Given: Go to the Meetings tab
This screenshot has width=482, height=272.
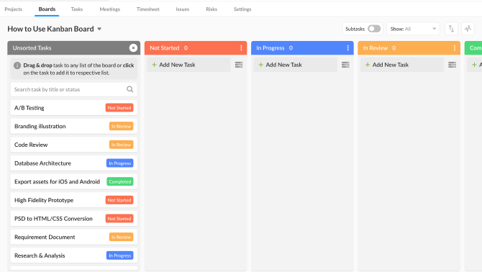Looking at the screenshot, I should pos(110,9).
